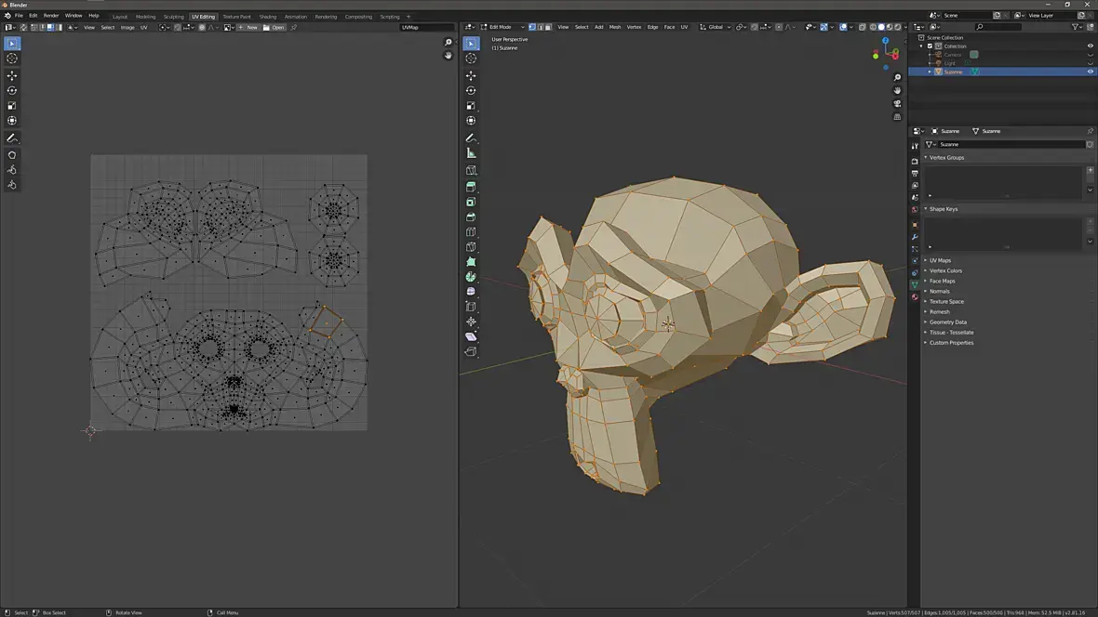Expand the UV Maps panel
Viewport: 1098px width, 617px height.
click(x=940, y=260)
